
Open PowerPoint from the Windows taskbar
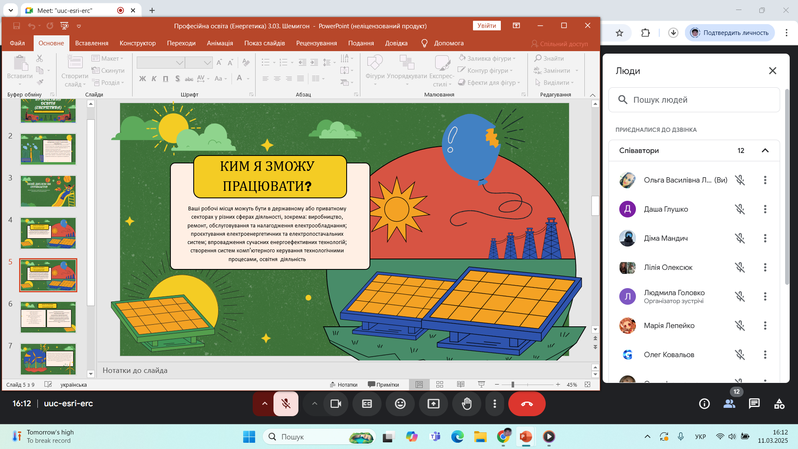click(526, 437)
